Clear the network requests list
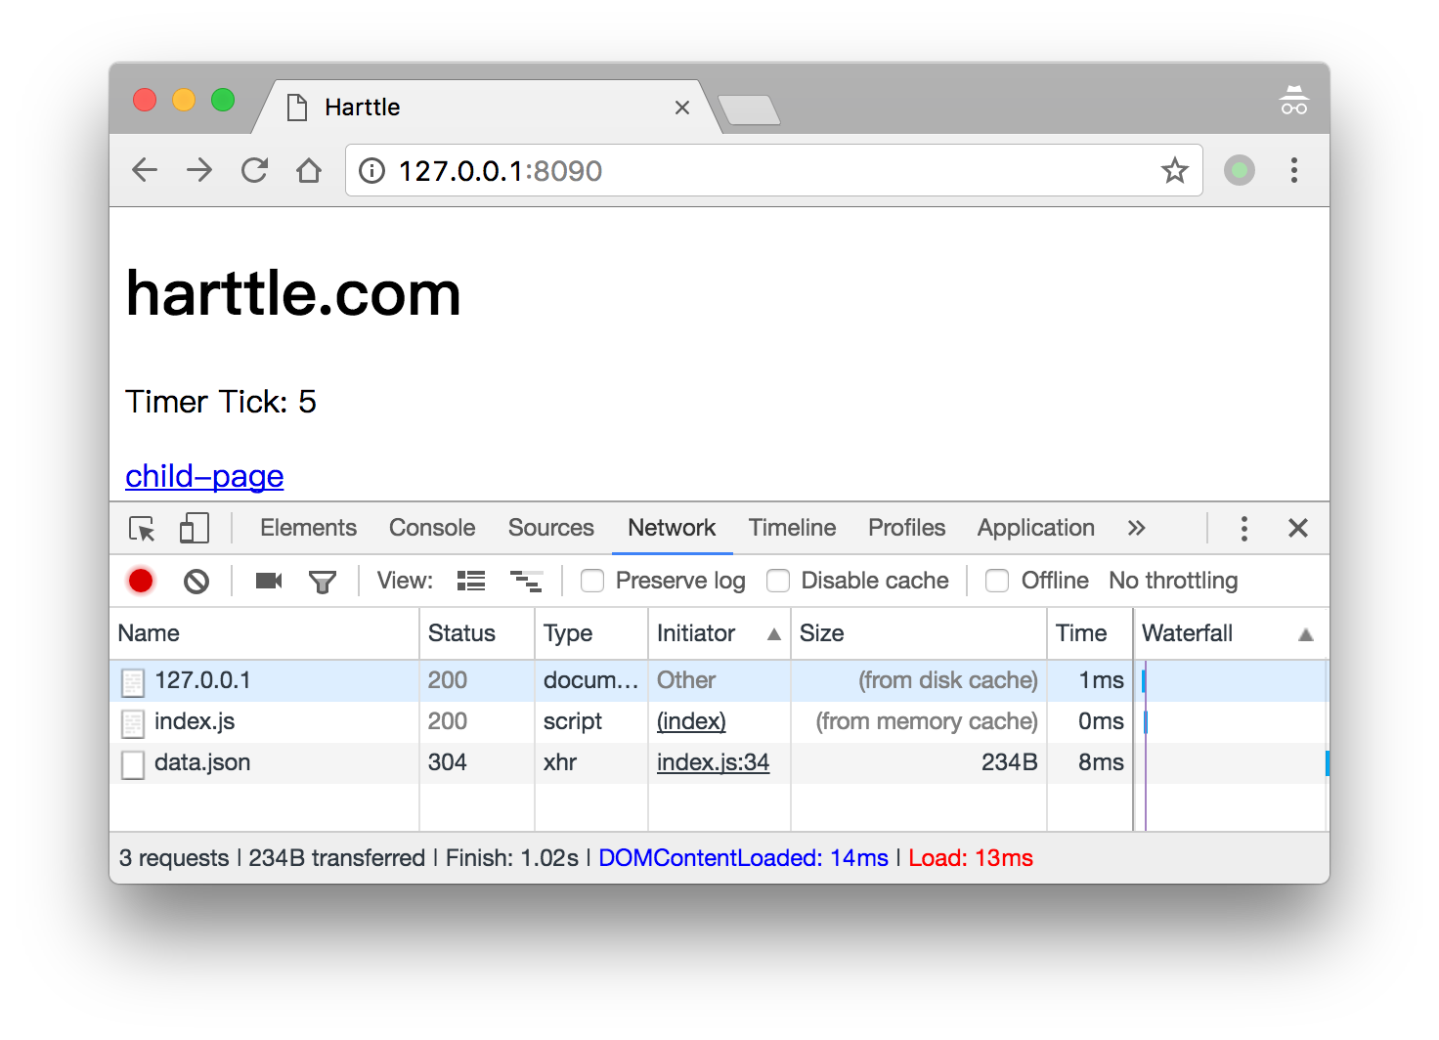This screenshot has width=1439, height=1040. tap(196, 580)
